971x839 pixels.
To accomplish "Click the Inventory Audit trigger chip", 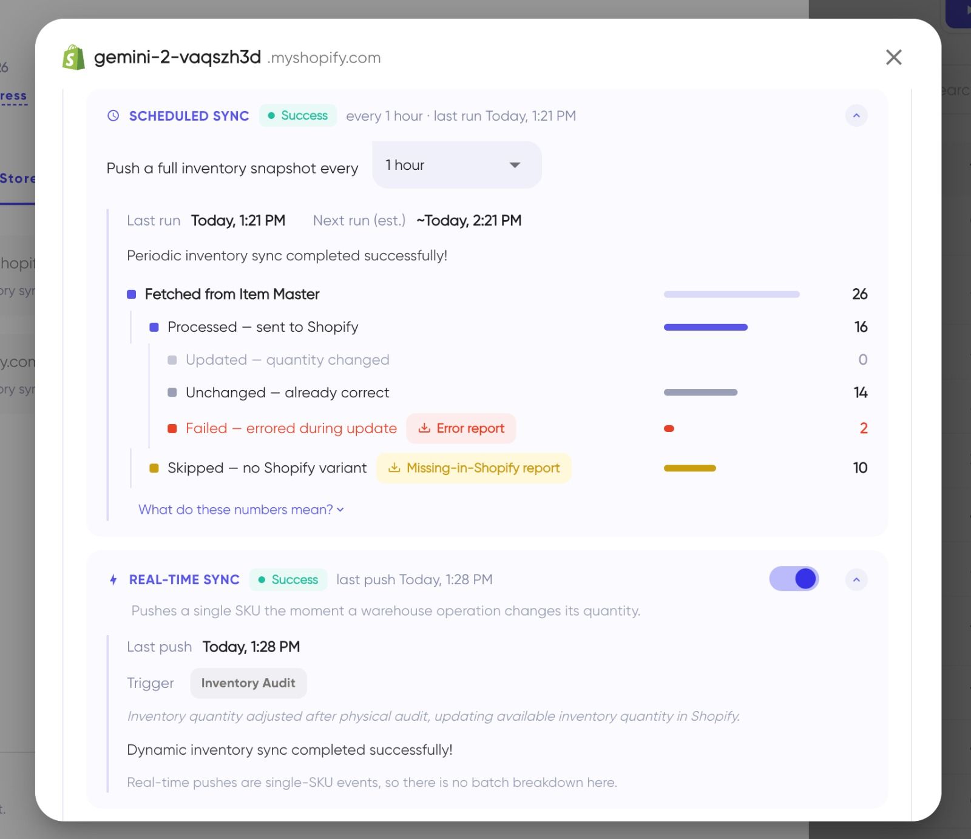I will point(248,683).
